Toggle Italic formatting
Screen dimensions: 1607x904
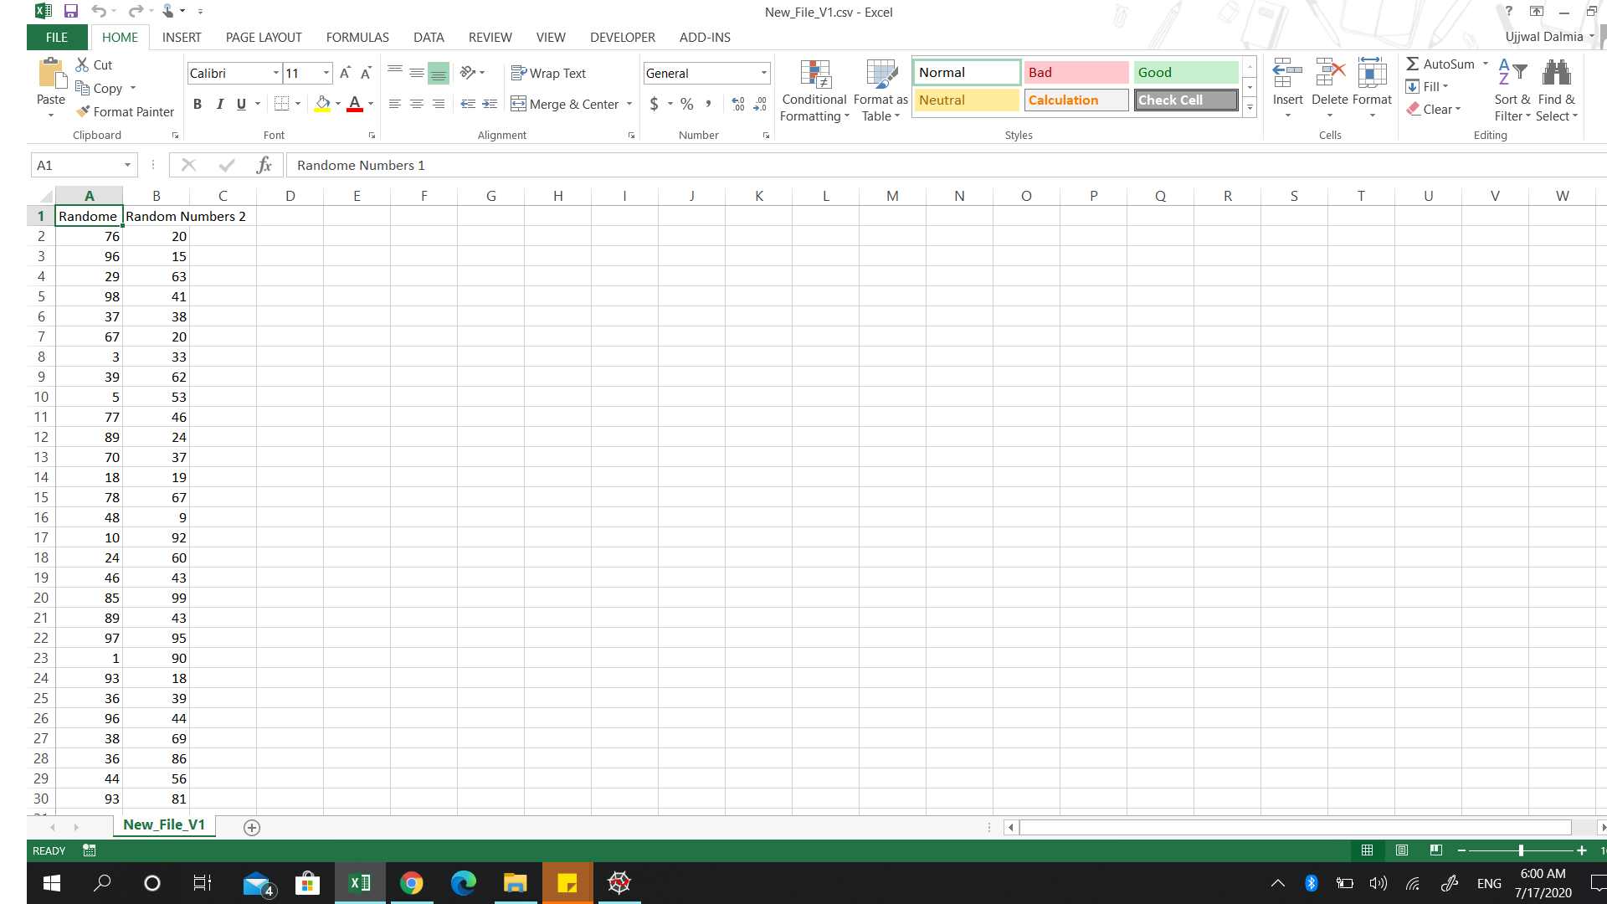(x=219, y=104)
